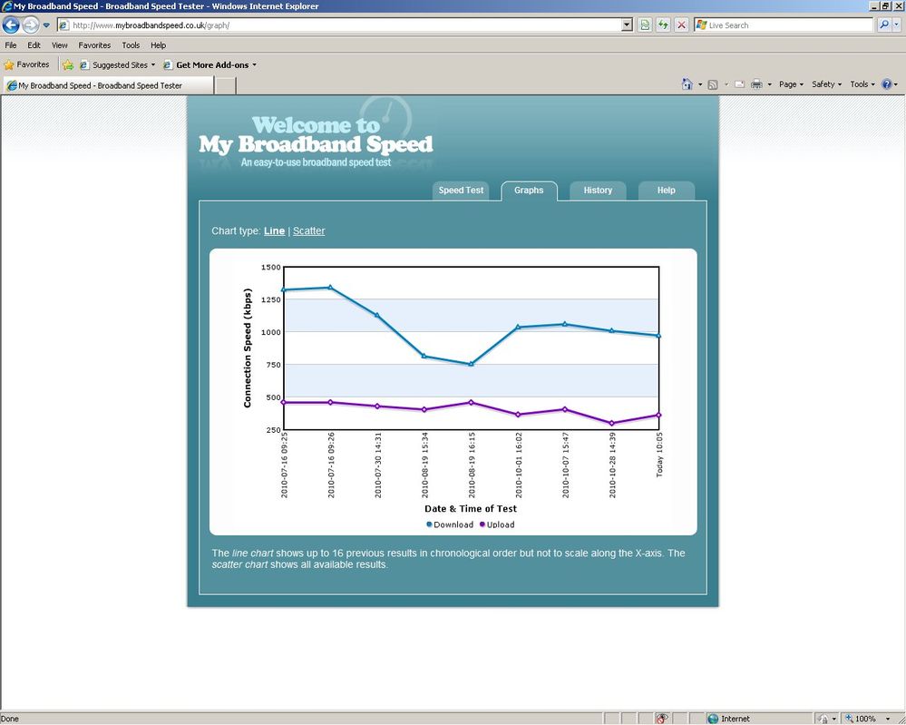This screenshot has width=906, height=725.
Task: Click the RSS feeds icon
Action: (x=713, y=84)
